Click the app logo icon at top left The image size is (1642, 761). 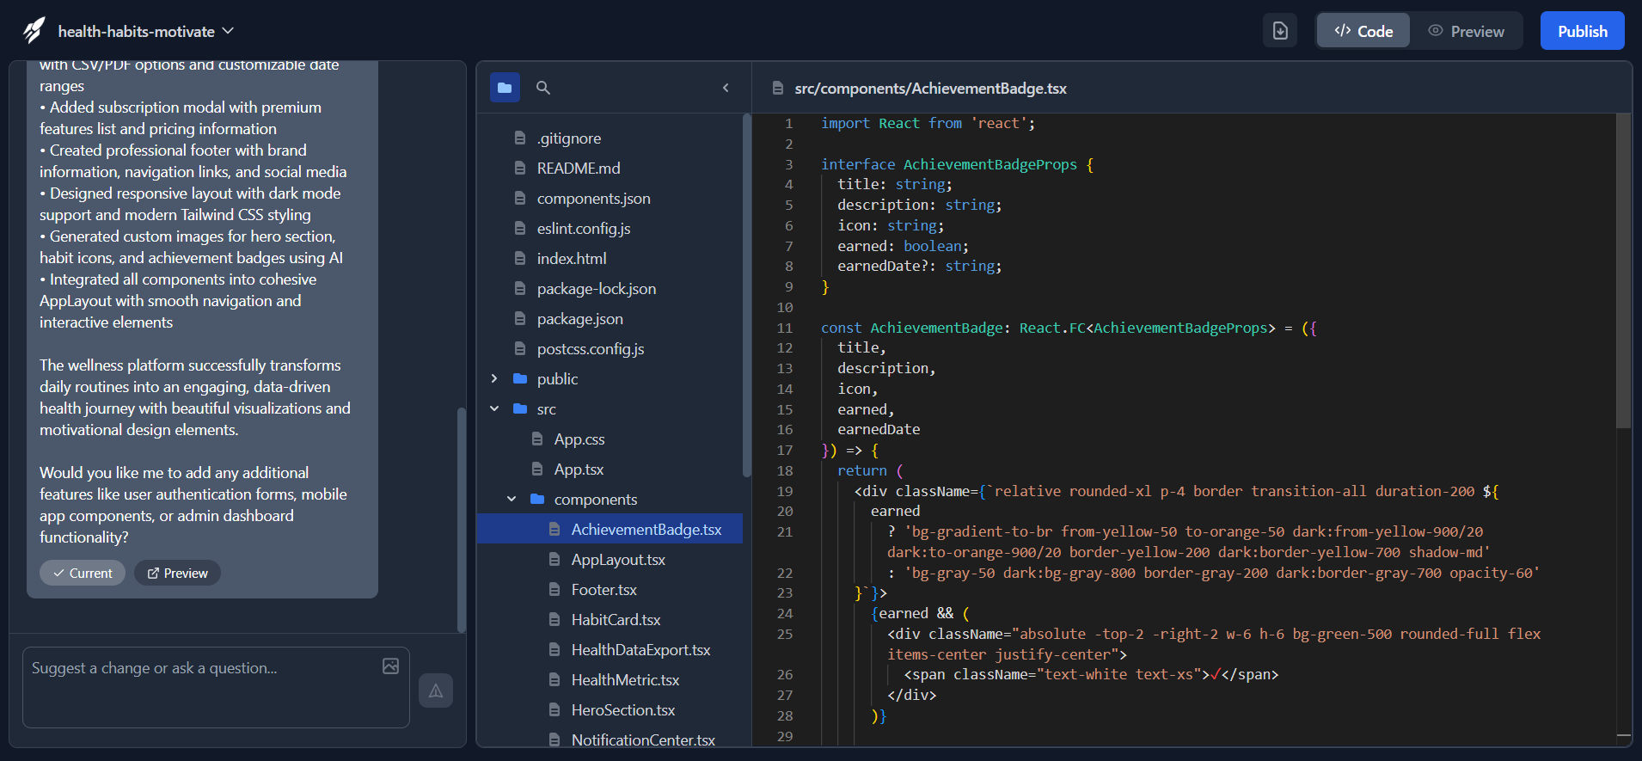coord(34,31)
